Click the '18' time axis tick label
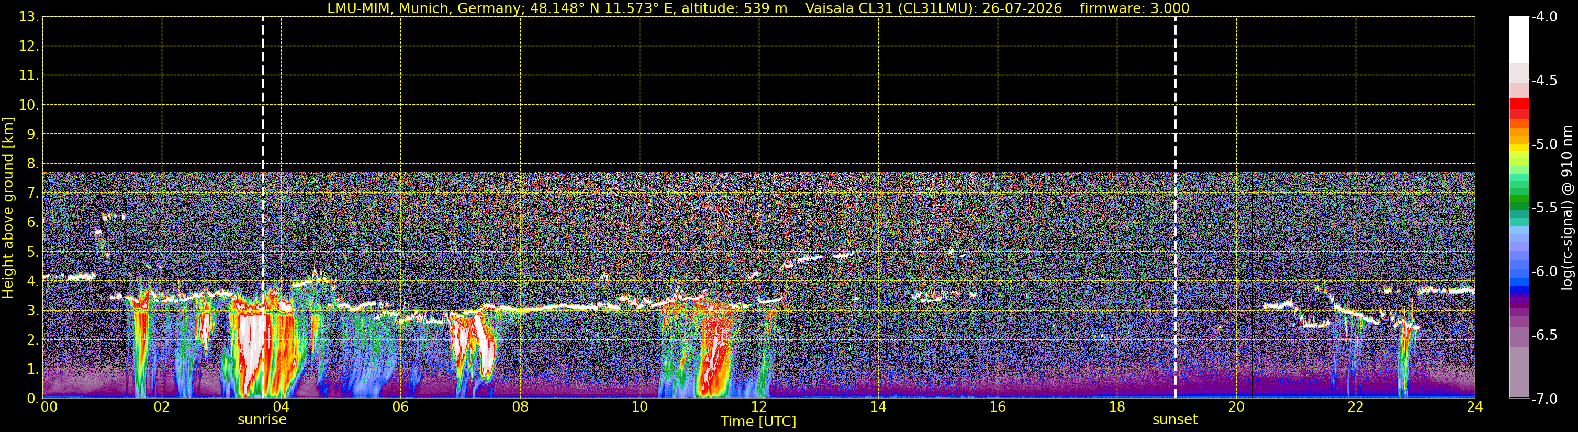Screen dimensions: 1578x432 click(x=1117, y=407)
